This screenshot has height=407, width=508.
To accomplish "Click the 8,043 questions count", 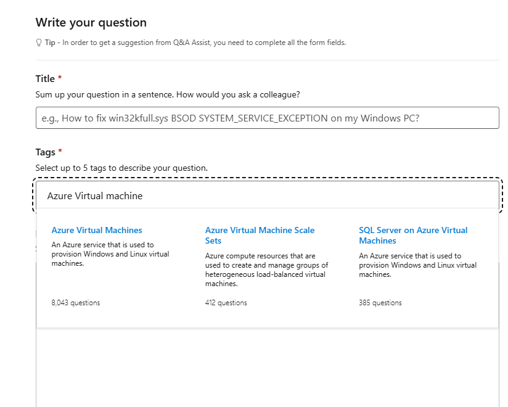I will tap(76, 303).
